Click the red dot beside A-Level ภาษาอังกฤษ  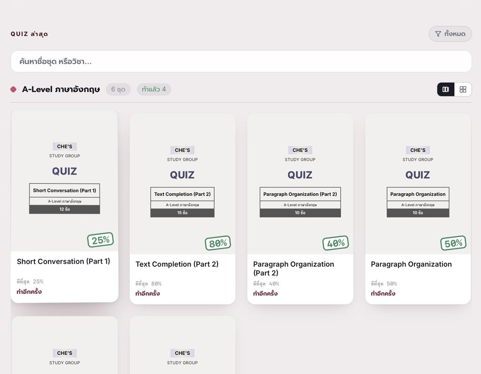coord(13,90)
